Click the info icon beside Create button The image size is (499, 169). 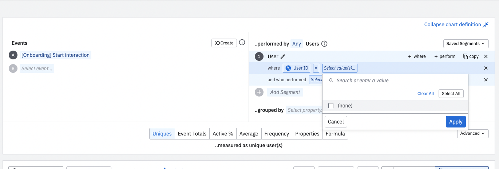(x=242, y=43)
